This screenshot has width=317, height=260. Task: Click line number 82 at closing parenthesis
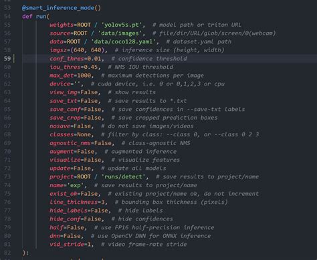pyautogui.click(x=7, y=253)
